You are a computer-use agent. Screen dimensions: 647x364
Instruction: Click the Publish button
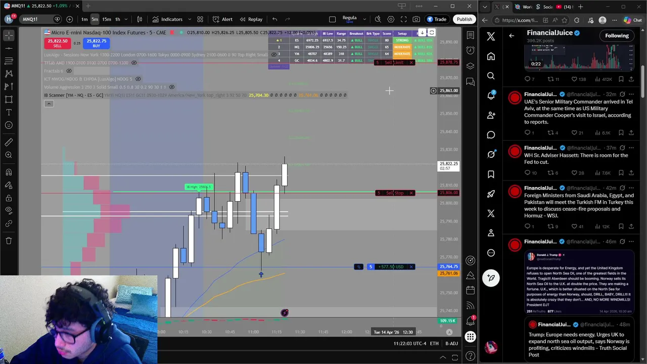pyautogui.click(x=464, y=19)
